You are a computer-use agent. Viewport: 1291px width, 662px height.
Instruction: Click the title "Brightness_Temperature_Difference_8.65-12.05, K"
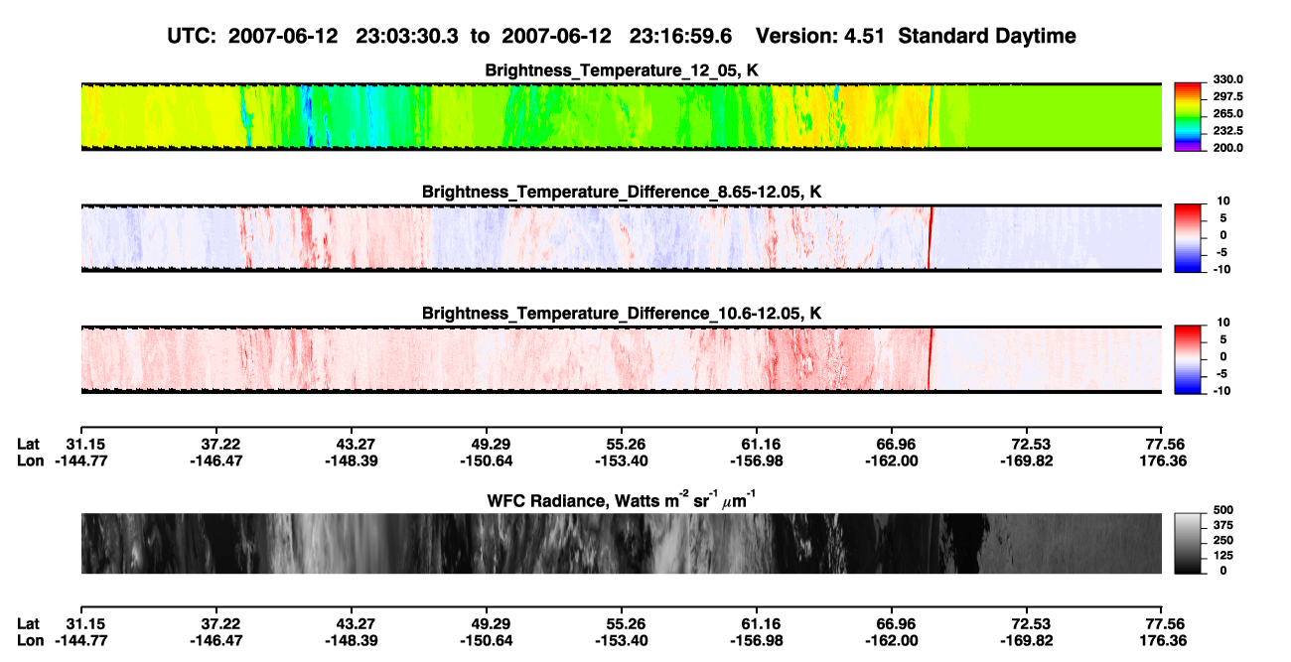point(622,192)
